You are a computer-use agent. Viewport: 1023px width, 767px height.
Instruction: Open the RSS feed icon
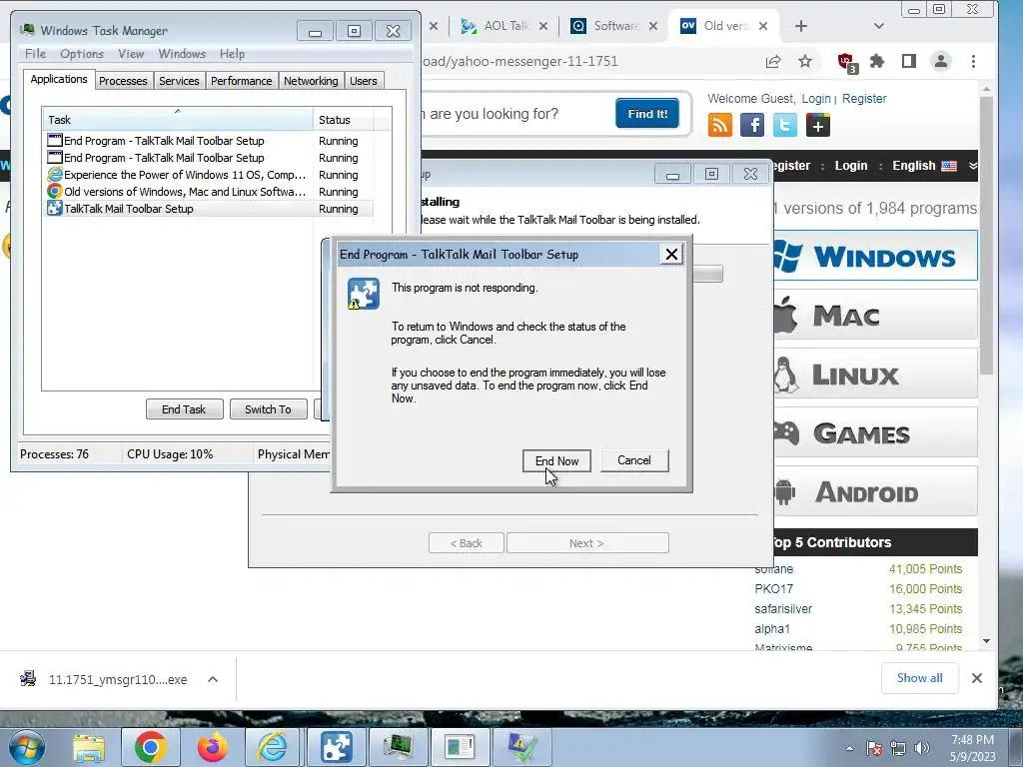720,125
